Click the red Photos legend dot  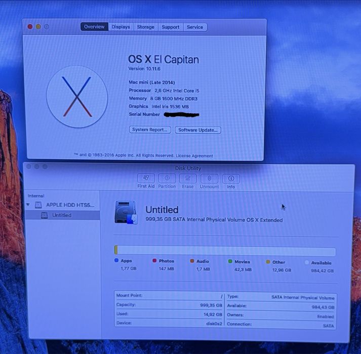point(154,260)
